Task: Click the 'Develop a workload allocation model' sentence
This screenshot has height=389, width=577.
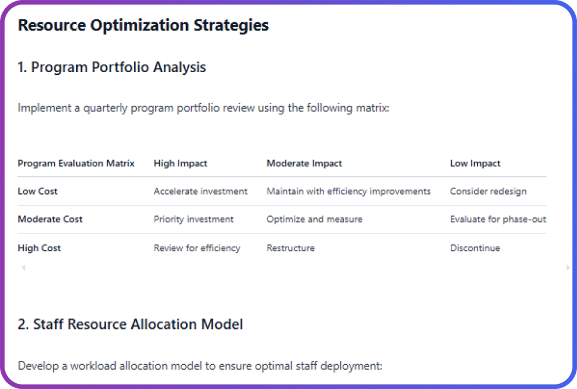Action: (x=200, y=366)
